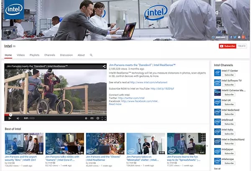This screenshot has height=171, width=251.
Task: Open Intel UK channel icon
Action: coord(218,102)
